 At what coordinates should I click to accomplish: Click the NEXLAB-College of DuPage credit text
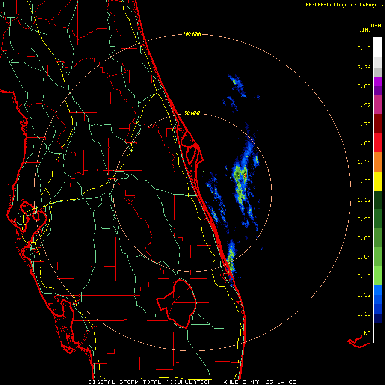[x=344, y=5]
